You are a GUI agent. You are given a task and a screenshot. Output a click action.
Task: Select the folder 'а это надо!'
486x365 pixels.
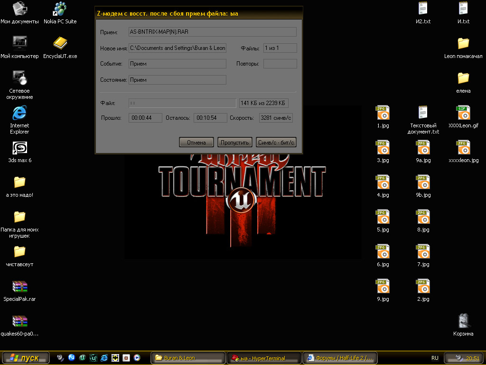click(19, 187)
